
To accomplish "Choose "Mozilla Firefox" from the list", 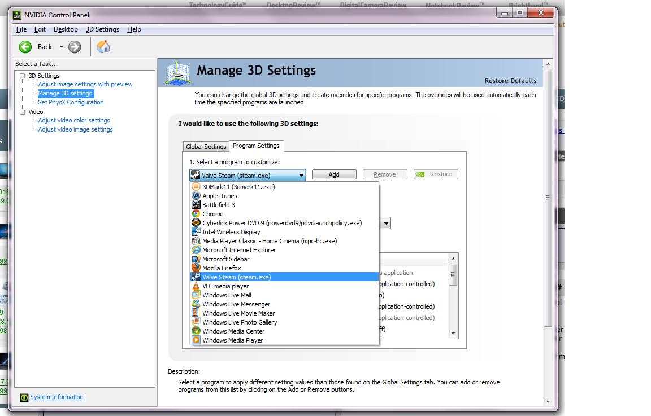I will click(x=285, y=268).
